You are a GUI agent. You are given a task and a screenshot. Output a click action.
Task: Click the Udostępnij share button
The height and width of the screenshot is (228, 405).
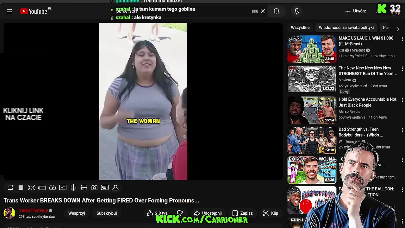click(208, 213)
